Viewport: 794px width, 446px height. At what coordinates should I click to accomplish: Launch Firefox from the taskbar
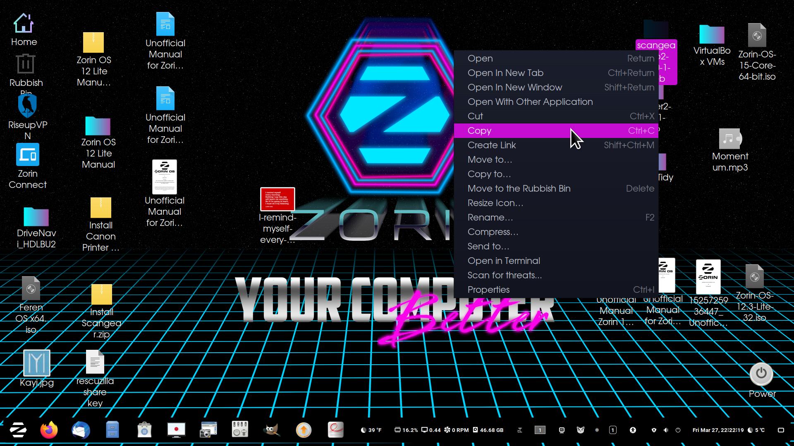[49, 430]
